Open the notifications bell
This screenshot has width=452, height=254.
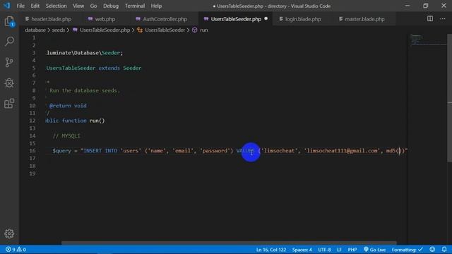(x=444, y=249)
